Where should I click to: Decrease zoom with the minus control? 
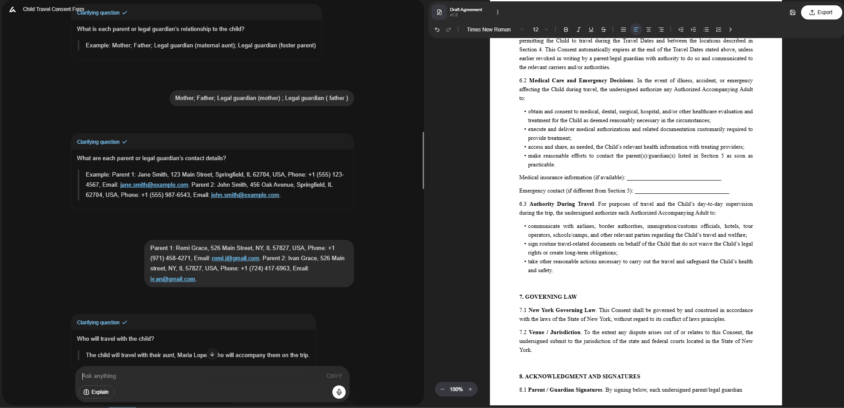click(x=443, y=389)
